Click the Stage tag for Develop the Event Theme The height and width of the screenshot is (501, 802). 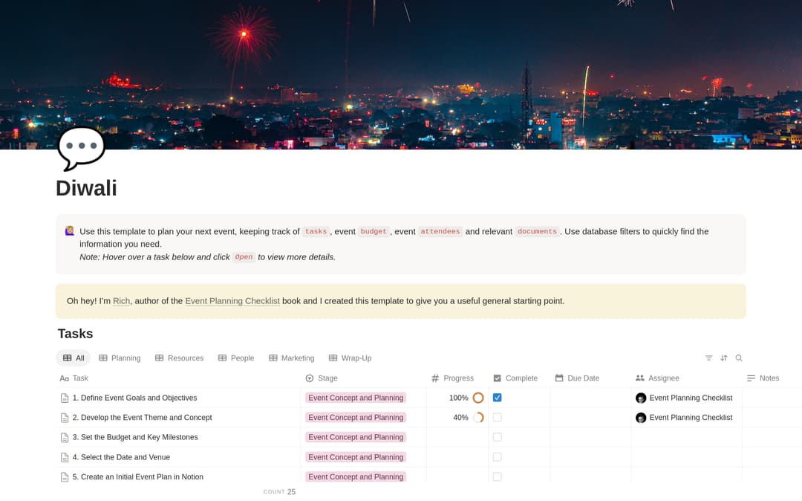356,418
